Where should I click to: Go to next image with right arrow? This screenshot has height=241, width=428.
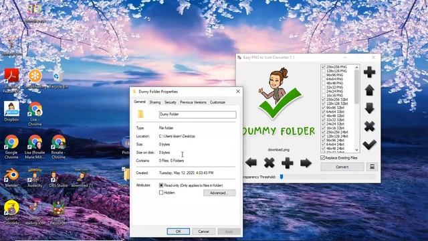point(306,163)
